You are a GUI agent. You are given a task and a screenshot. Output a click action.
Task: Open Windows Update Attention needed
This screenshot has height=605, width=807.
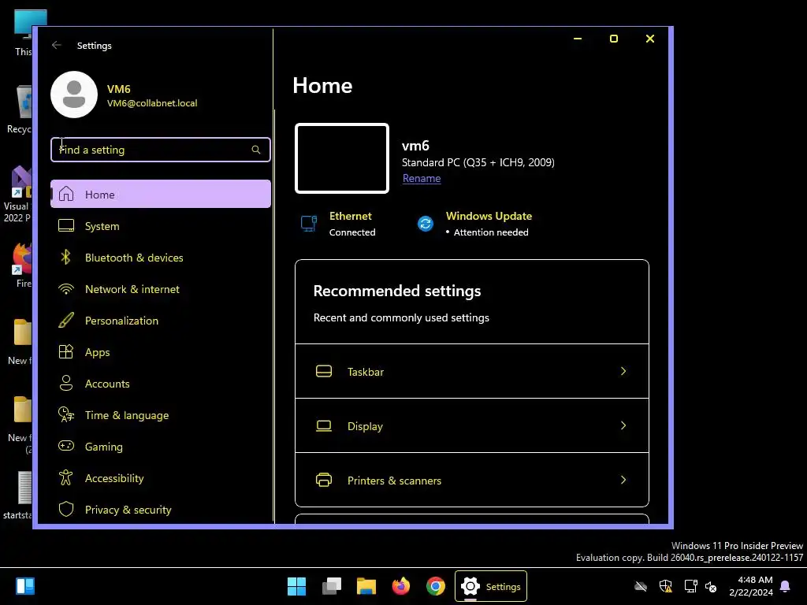(474, 224)
